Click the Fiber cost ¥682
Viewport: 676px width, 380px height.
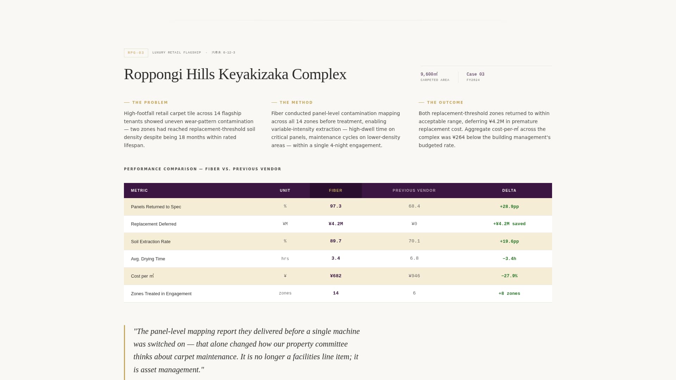(336, 276)
